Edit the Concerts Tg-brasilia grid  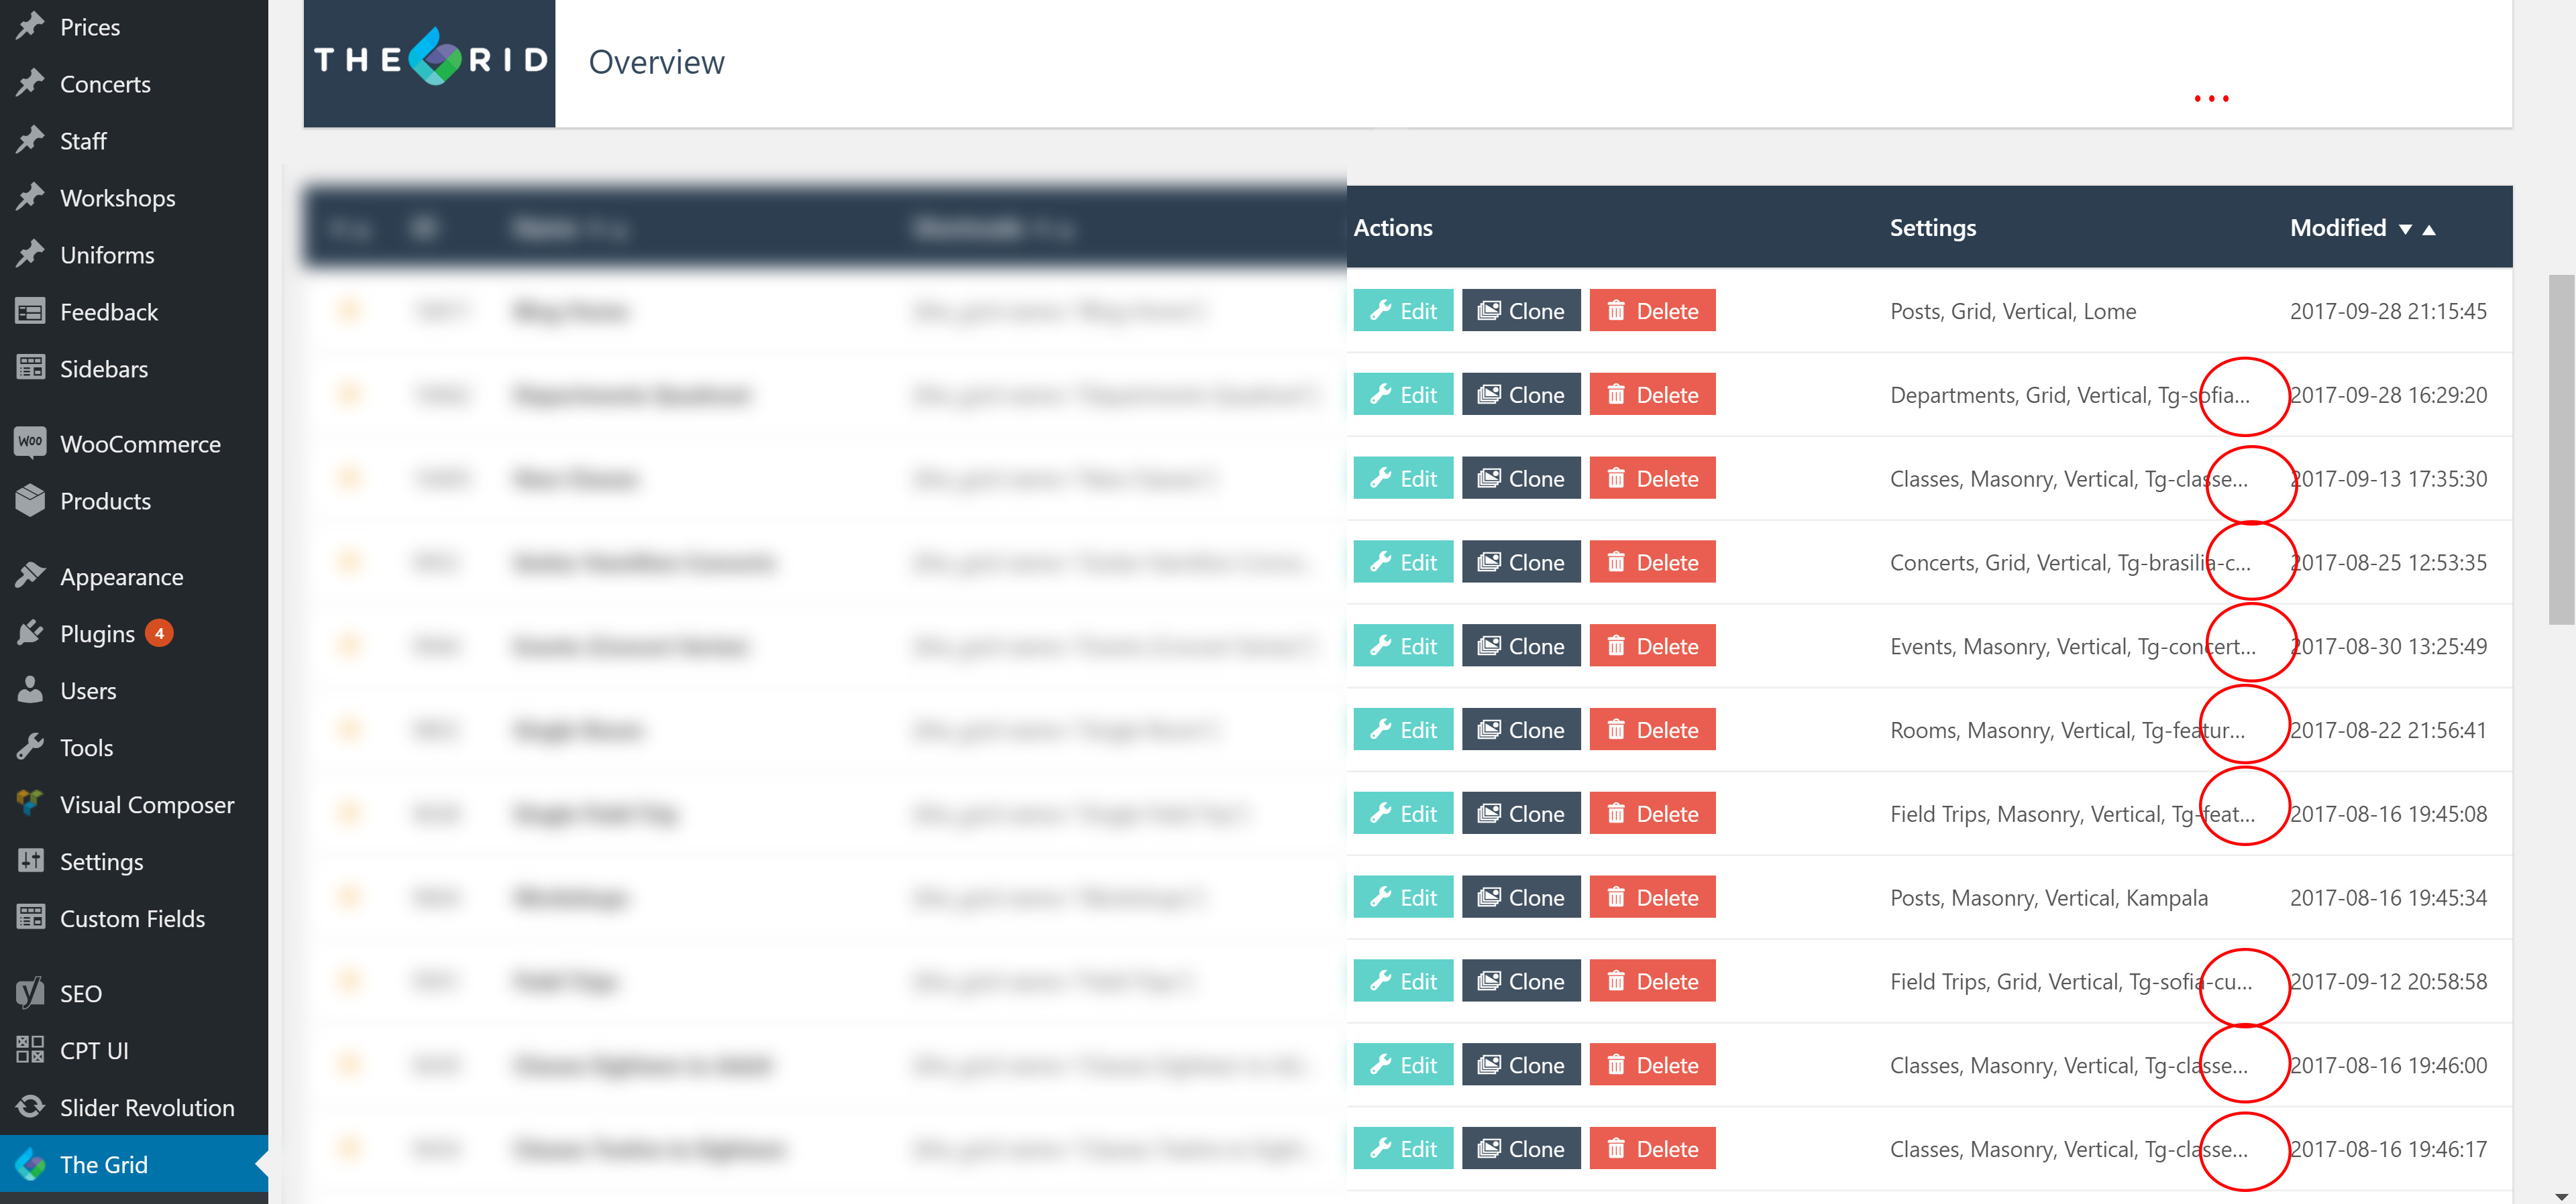(x=1403, y=562)
